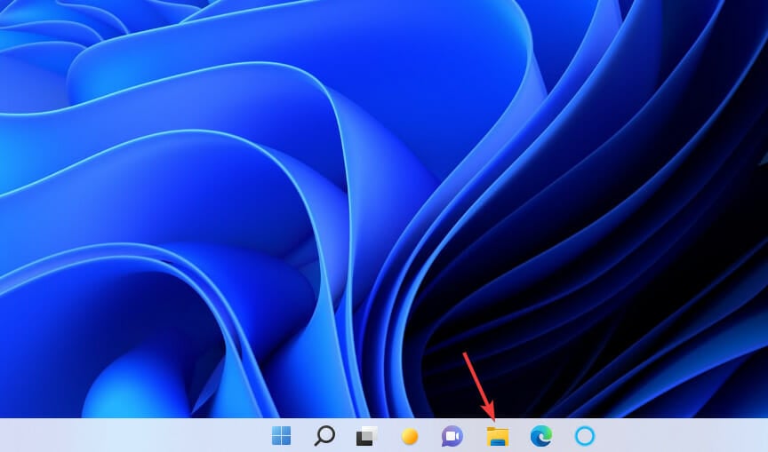Open Cortana circle icon
768x452 pixels.
[585, 435]
